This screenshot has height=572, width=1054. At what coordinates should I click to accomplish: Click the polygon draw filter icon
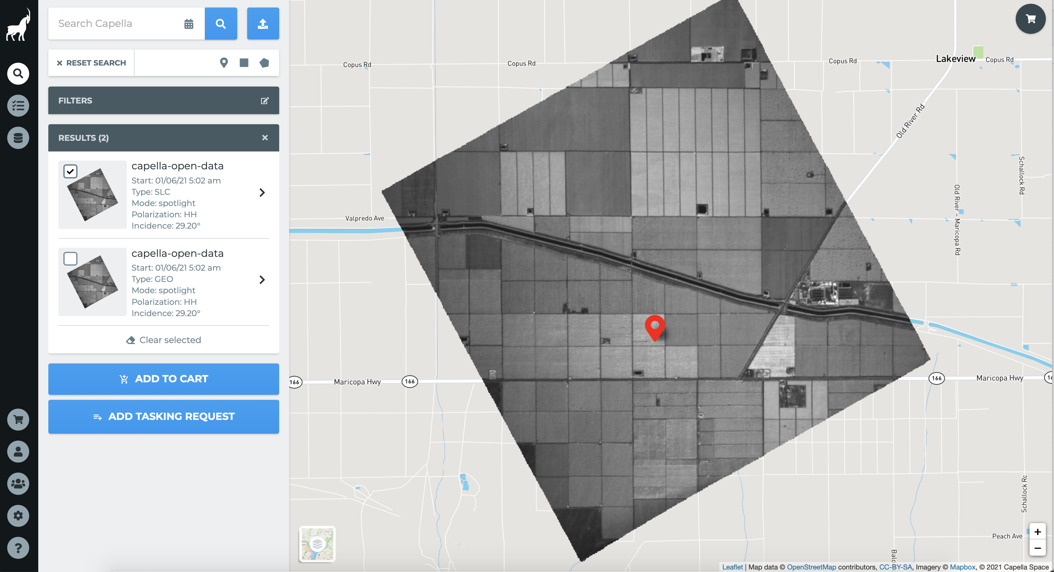[x=263, y=63]
